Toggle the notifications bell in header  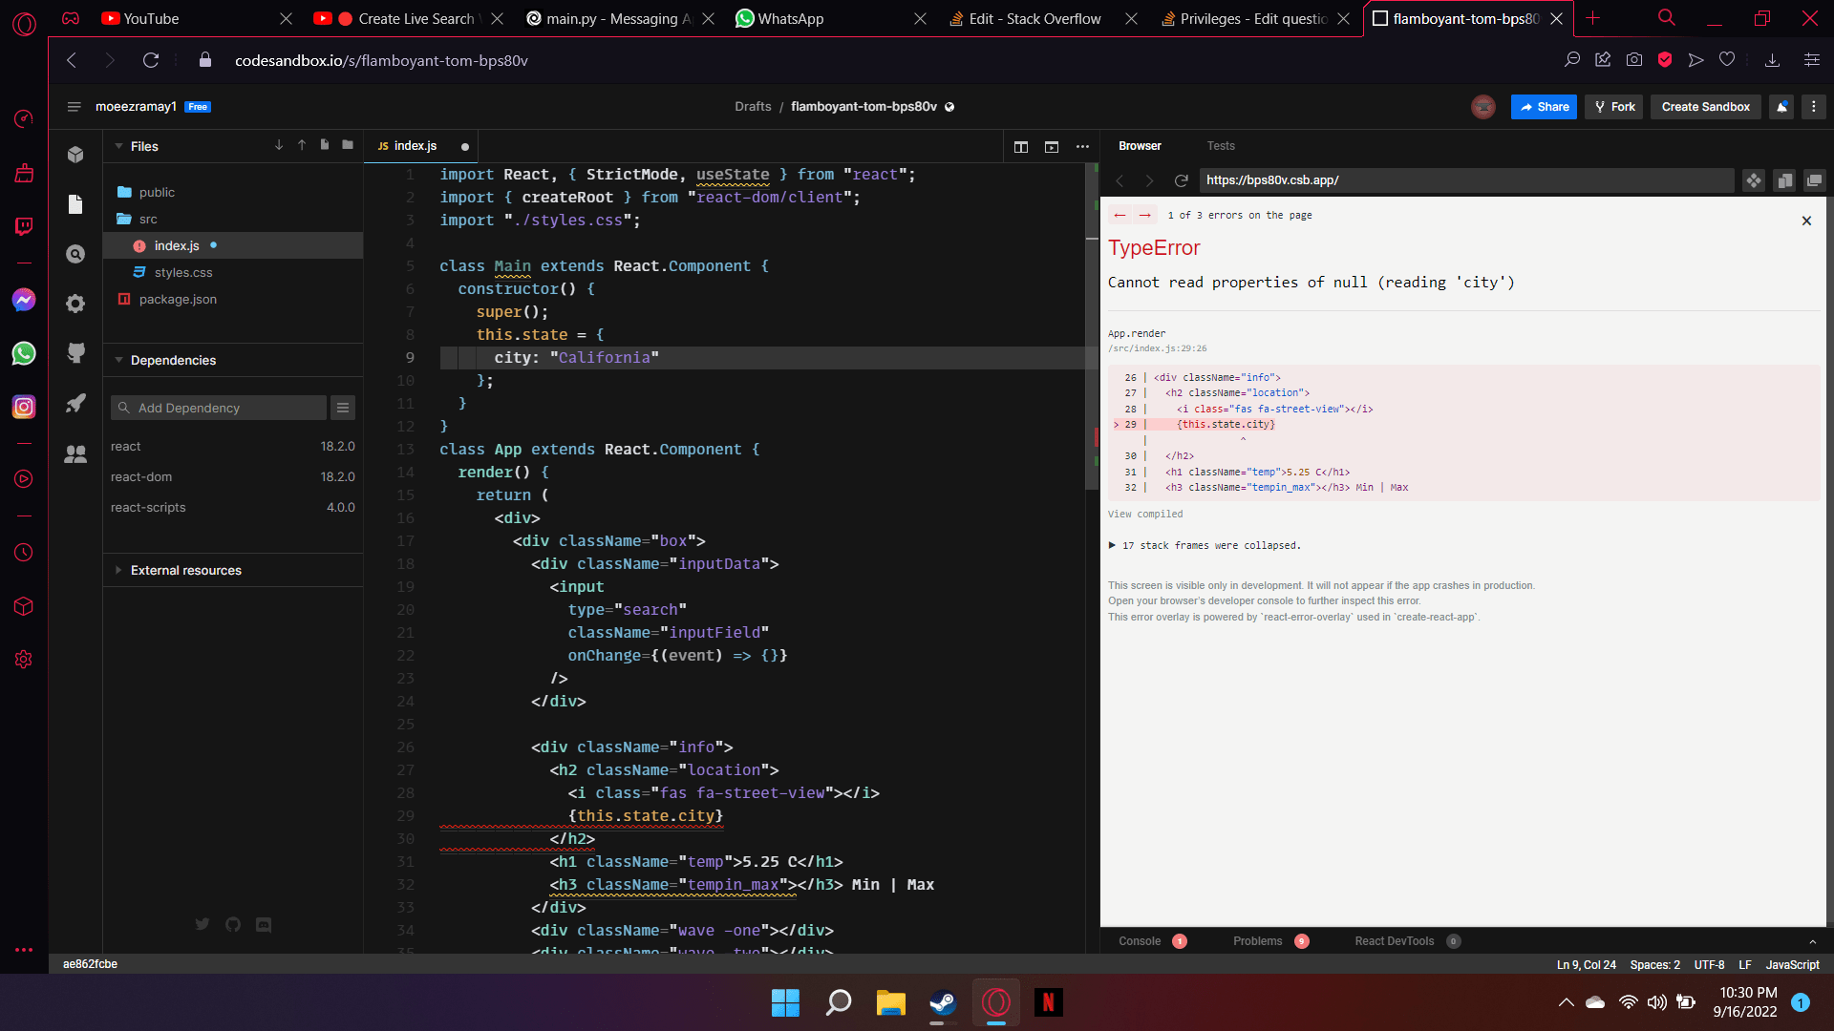click(x=1781, y=107)
